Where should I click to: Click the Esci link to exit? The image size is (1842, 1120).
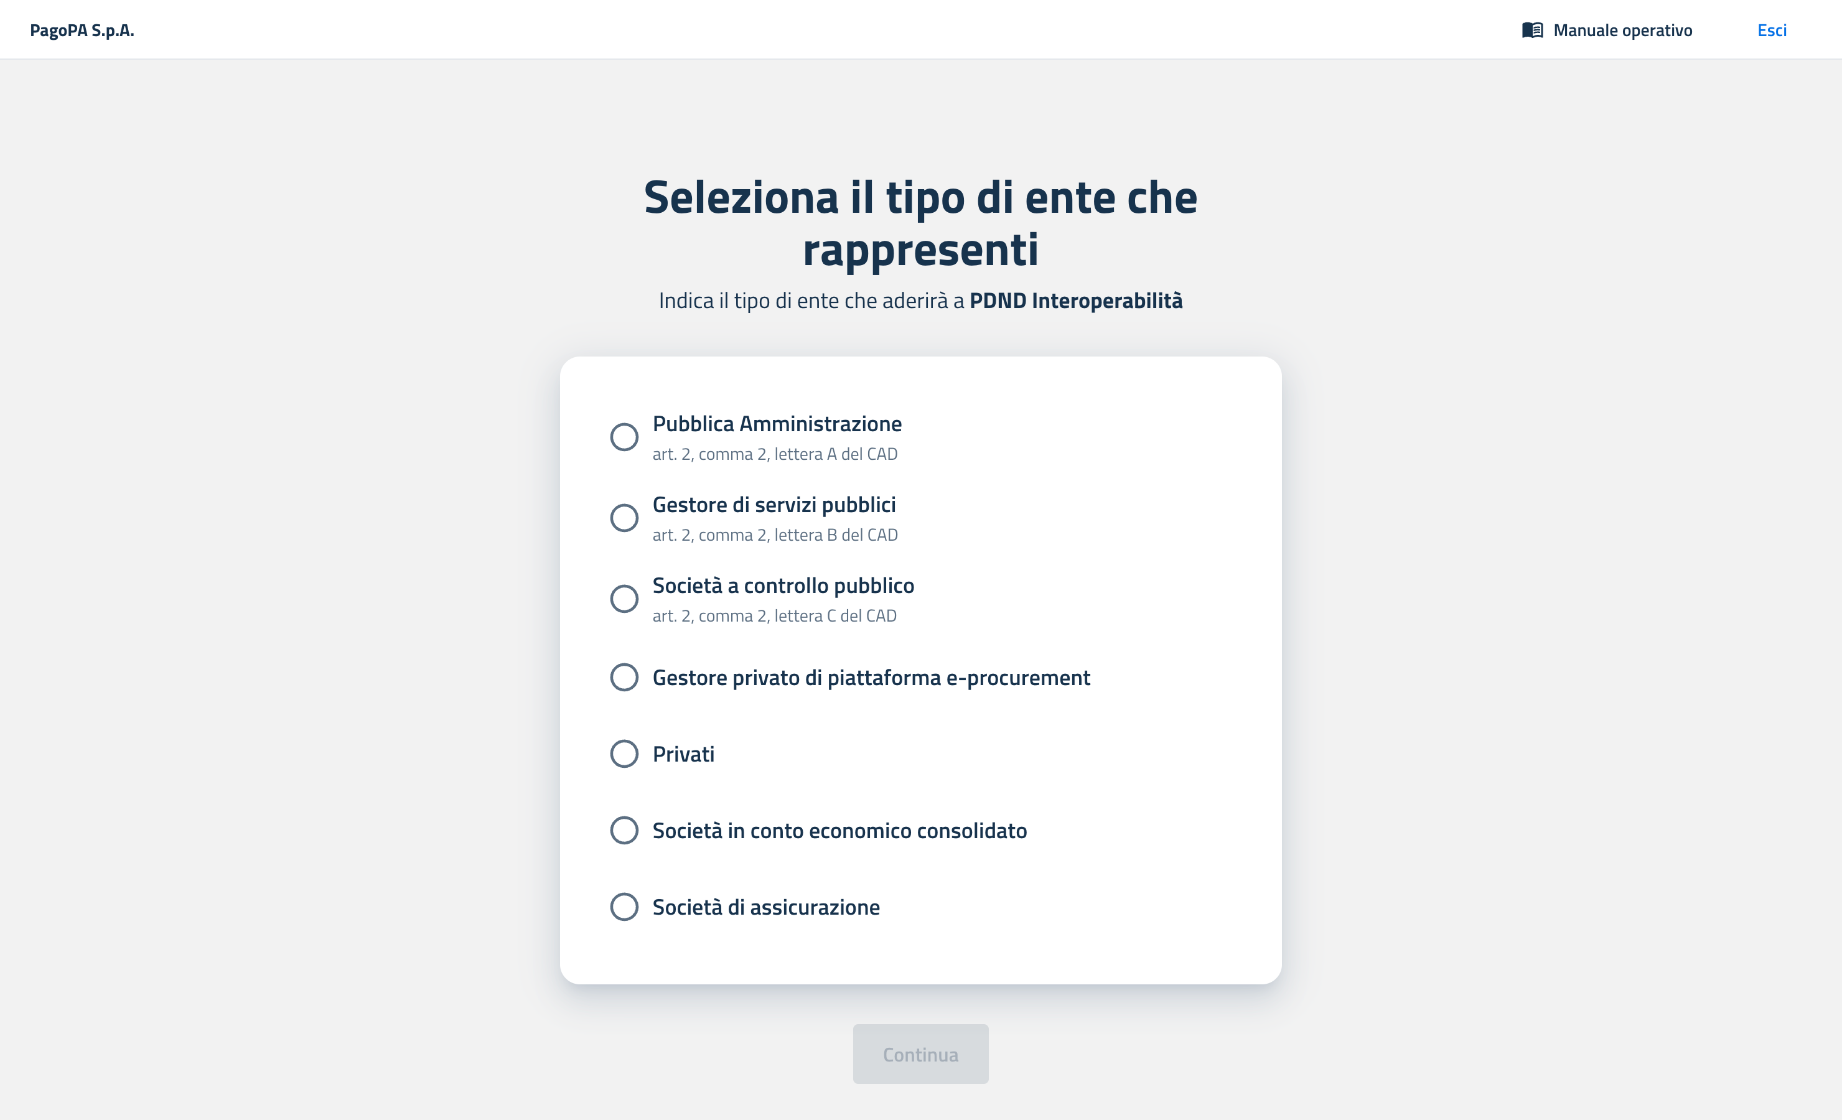click(1771, 30)
